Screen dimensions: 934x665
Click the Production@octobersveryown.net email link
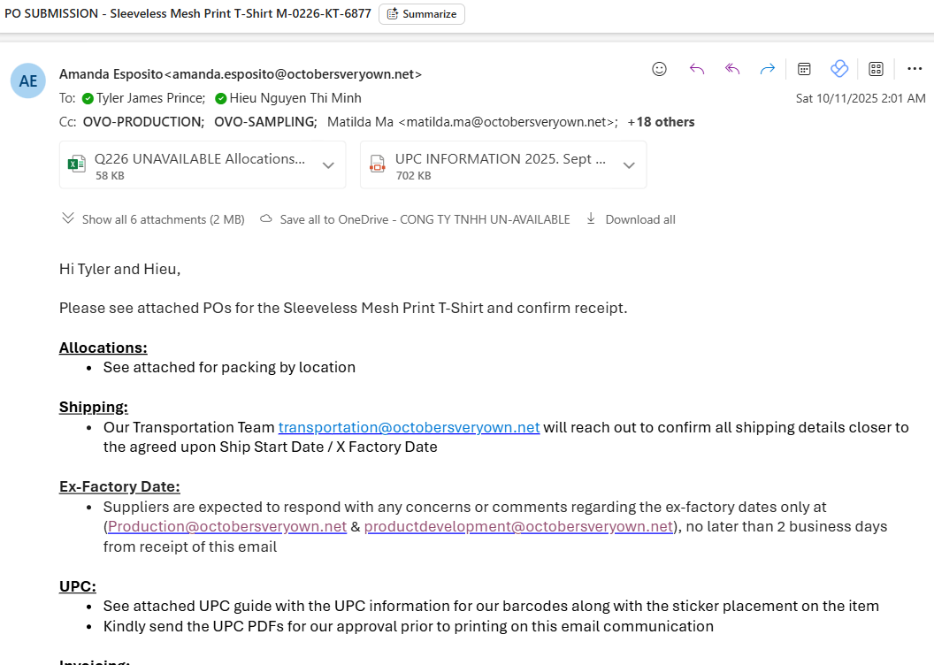227,527
